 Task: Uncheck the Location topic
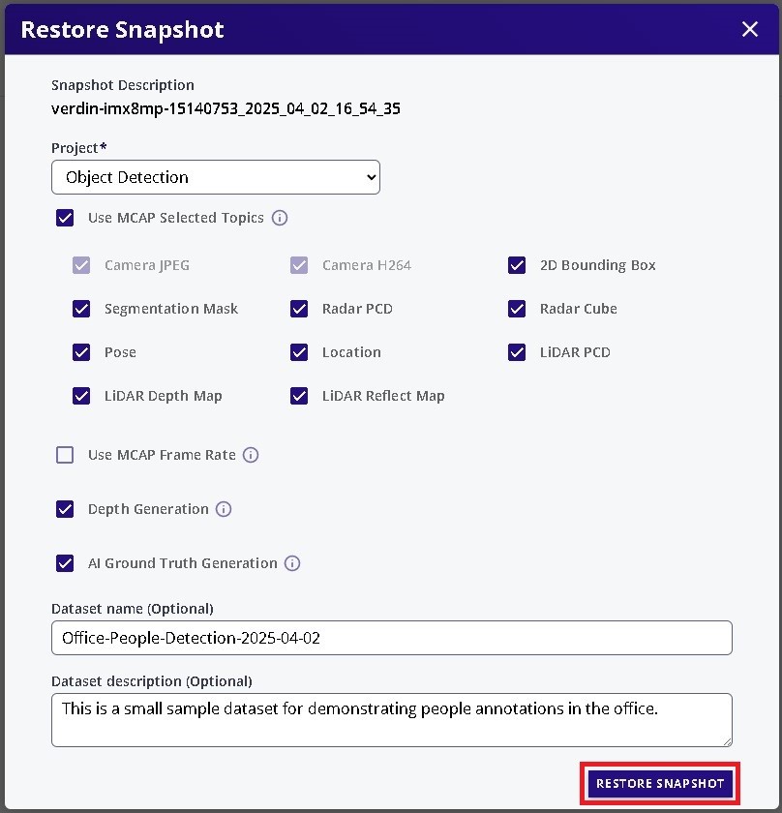click(x=299, y=352)
